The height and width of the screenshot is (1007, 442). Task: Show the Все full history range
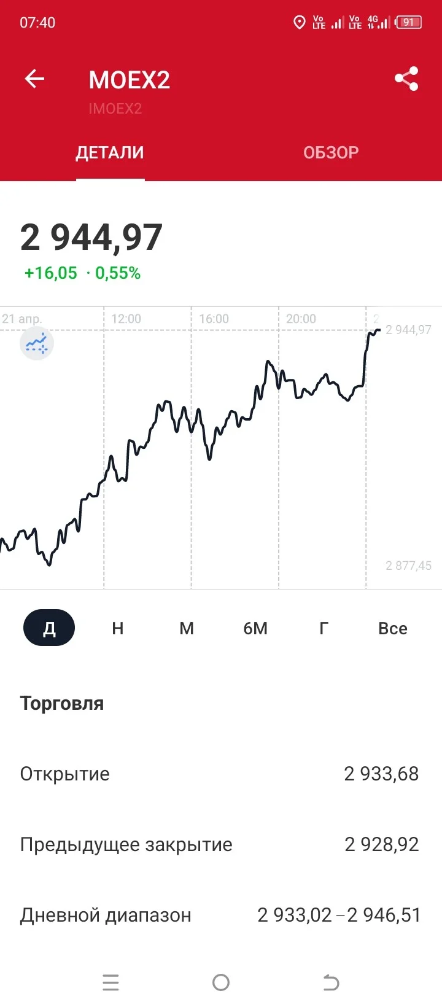tap(393, 628)
